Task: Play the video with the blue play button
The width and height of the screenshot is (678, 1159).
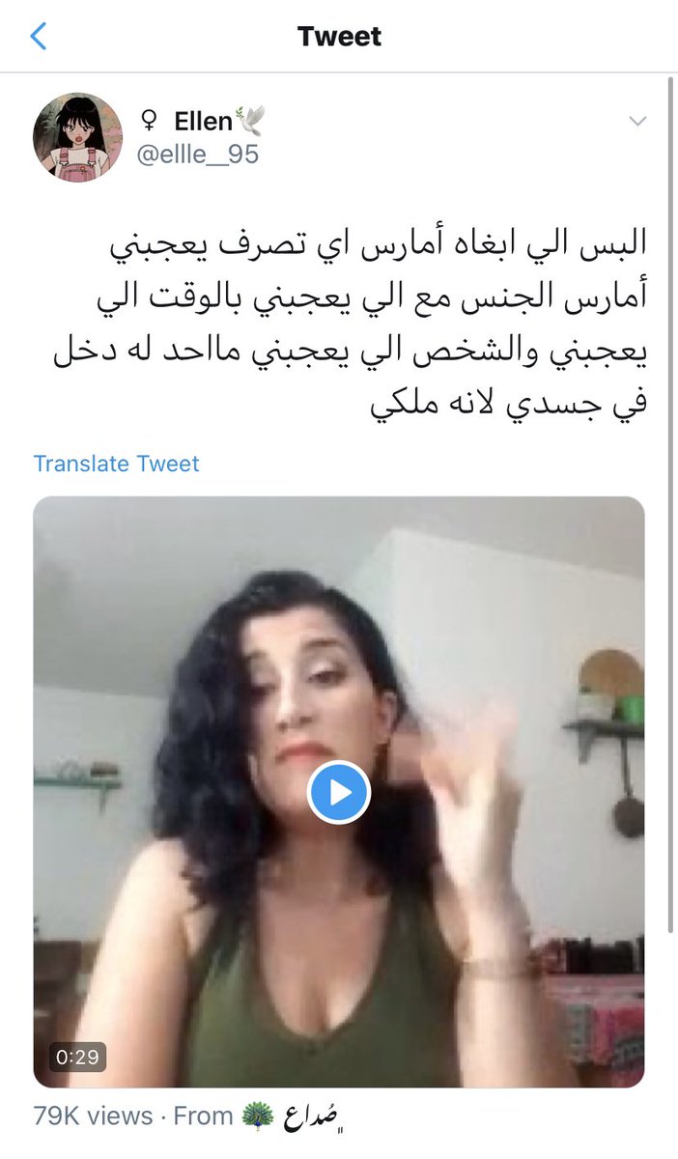Action: 338,793
